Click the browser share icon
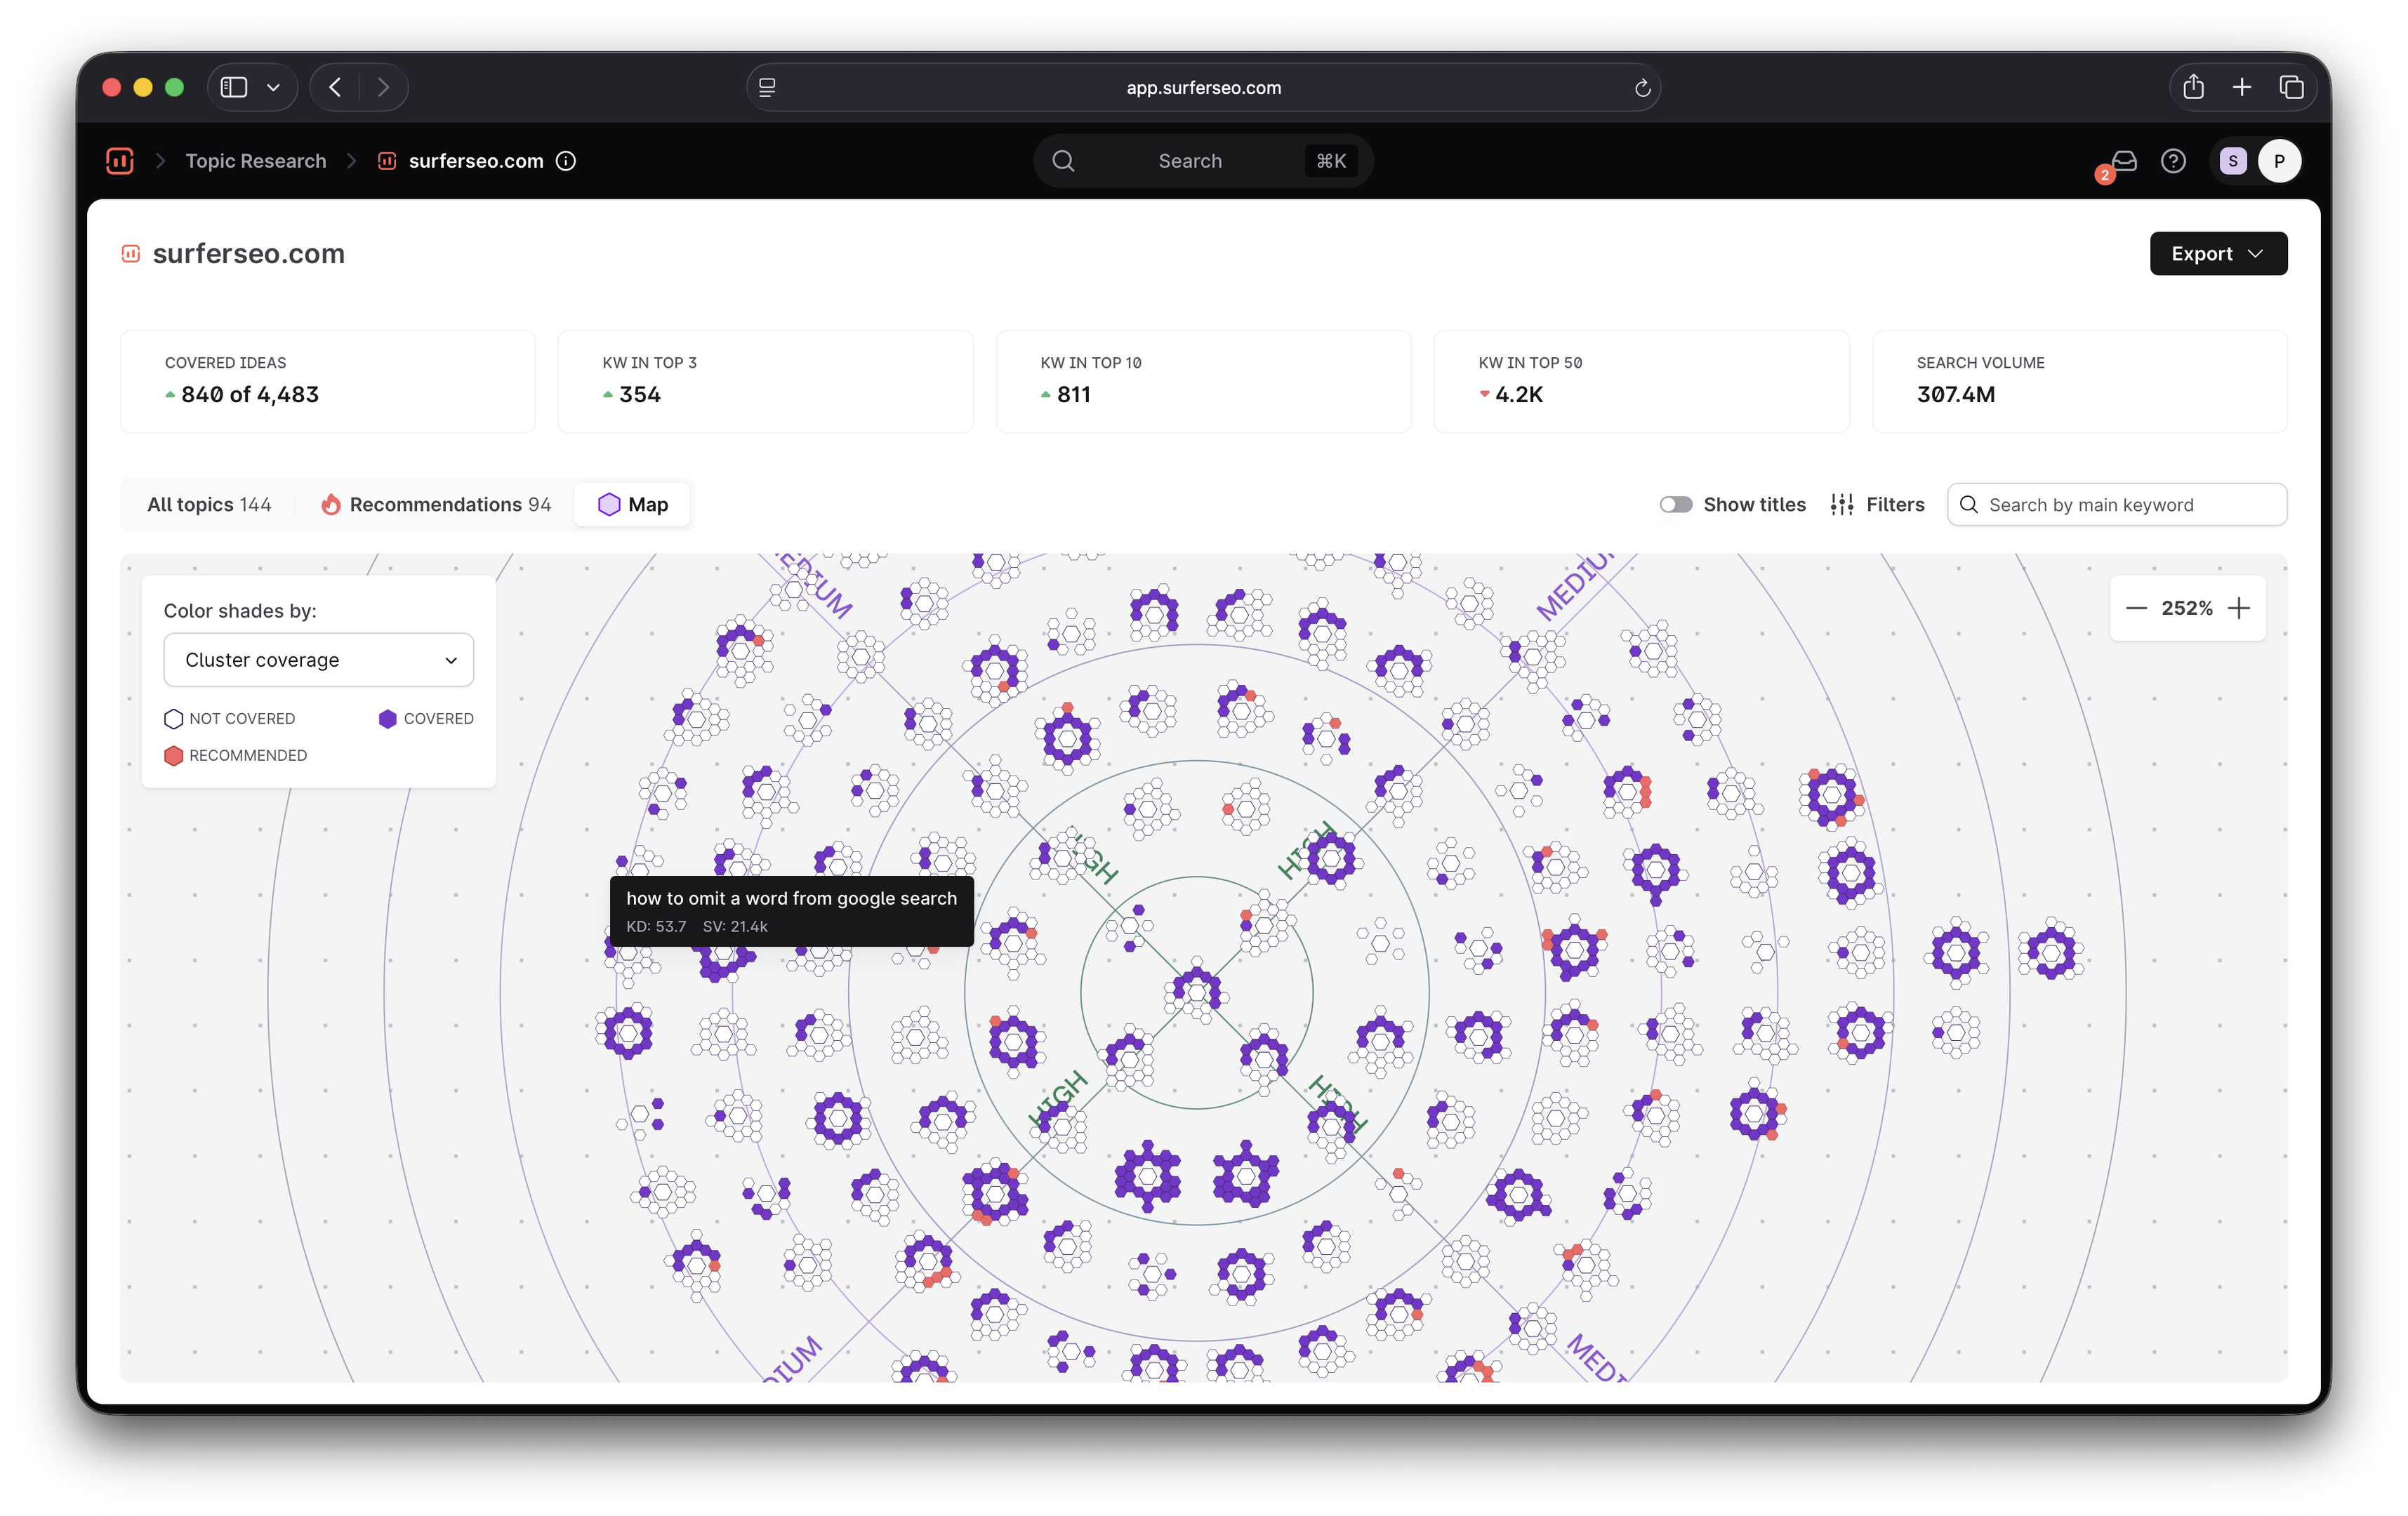The image size is (2408, 1516). click(x=2193, y=88)
